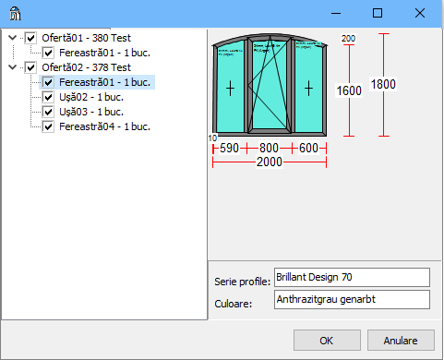Maximize the dialog window
The image size is (444, 360).
pyautogui.click(x=378, y=13)
